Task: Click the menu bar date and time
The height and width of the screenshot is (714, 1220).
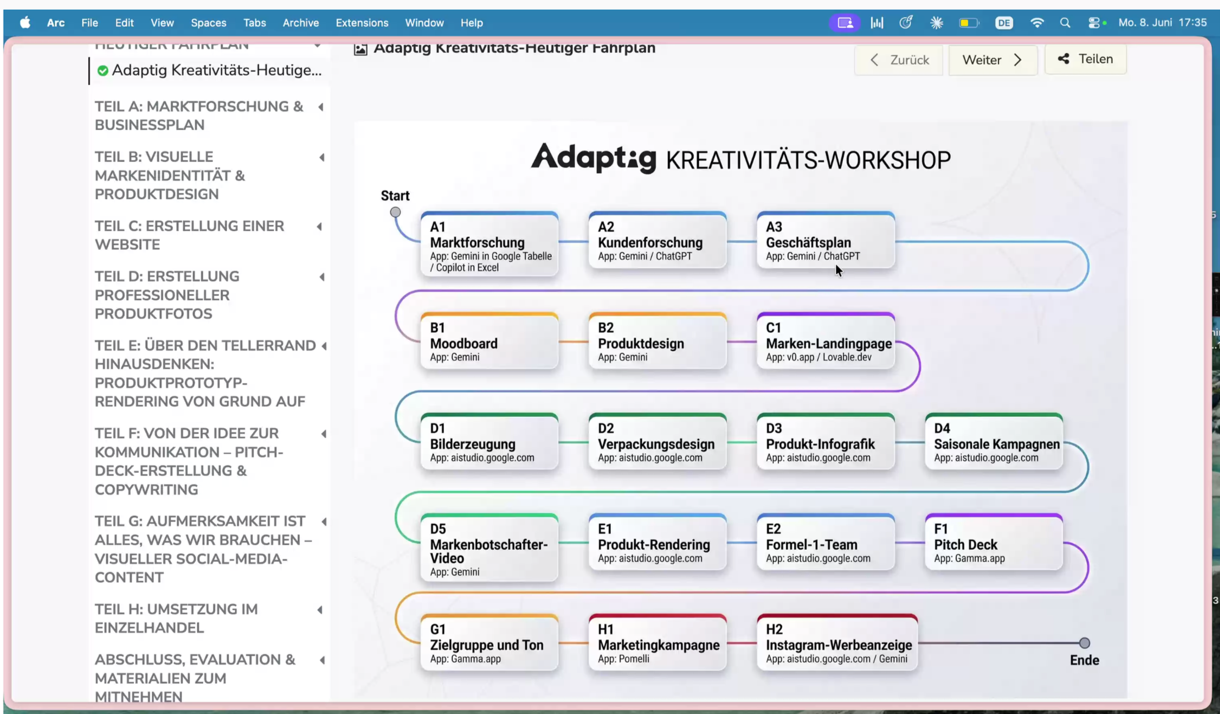Action: (1162, 23)
